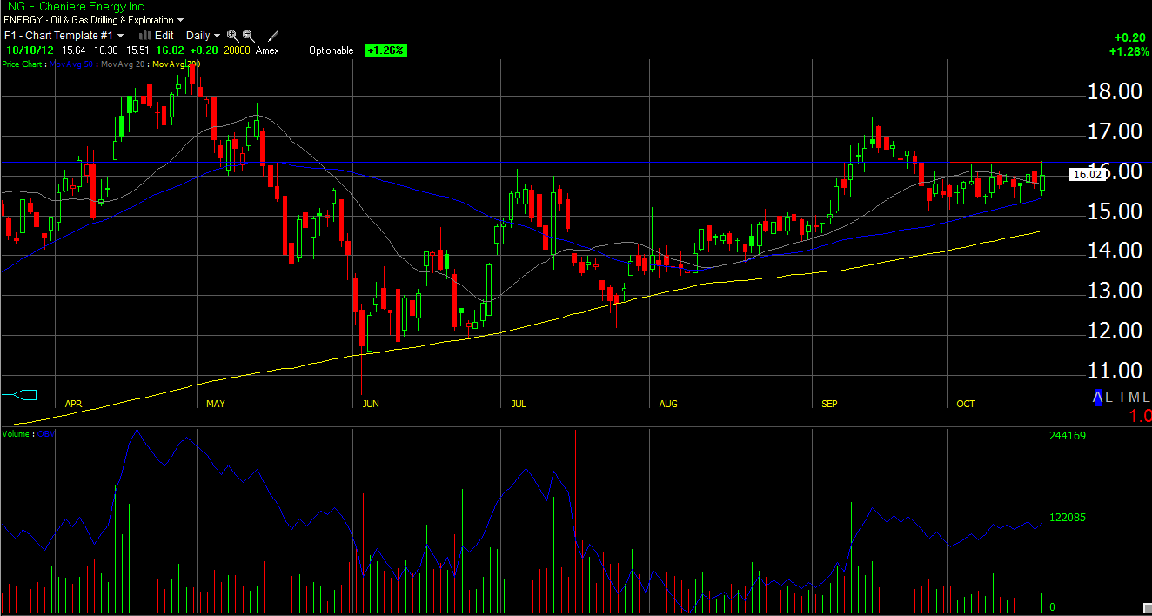Image resolution: width=1152 pixels, height=616 pixels.
Task: Click the +1.26% figure in top right corner
Action: 1128,51
